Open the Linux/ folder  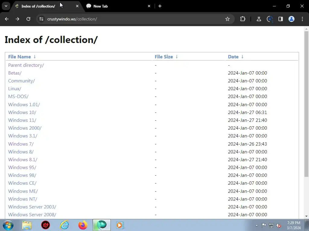[14, 89]
